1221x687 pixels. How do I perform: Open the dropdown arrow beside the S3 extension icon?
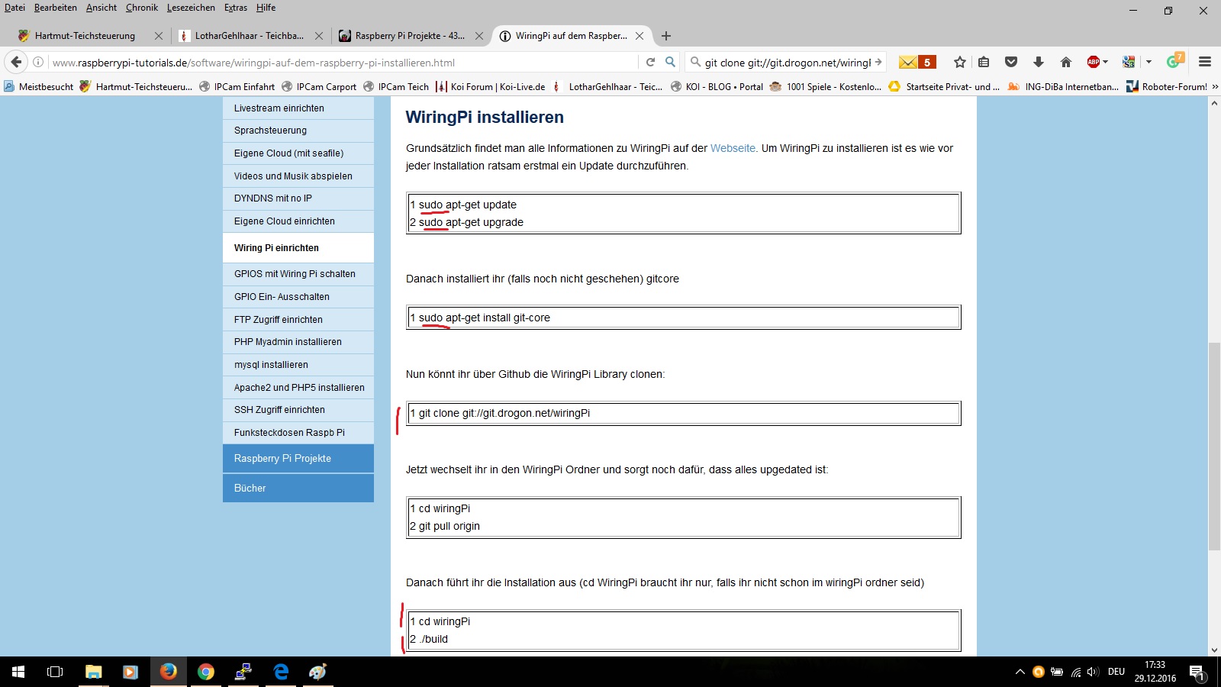point(1149,62)
